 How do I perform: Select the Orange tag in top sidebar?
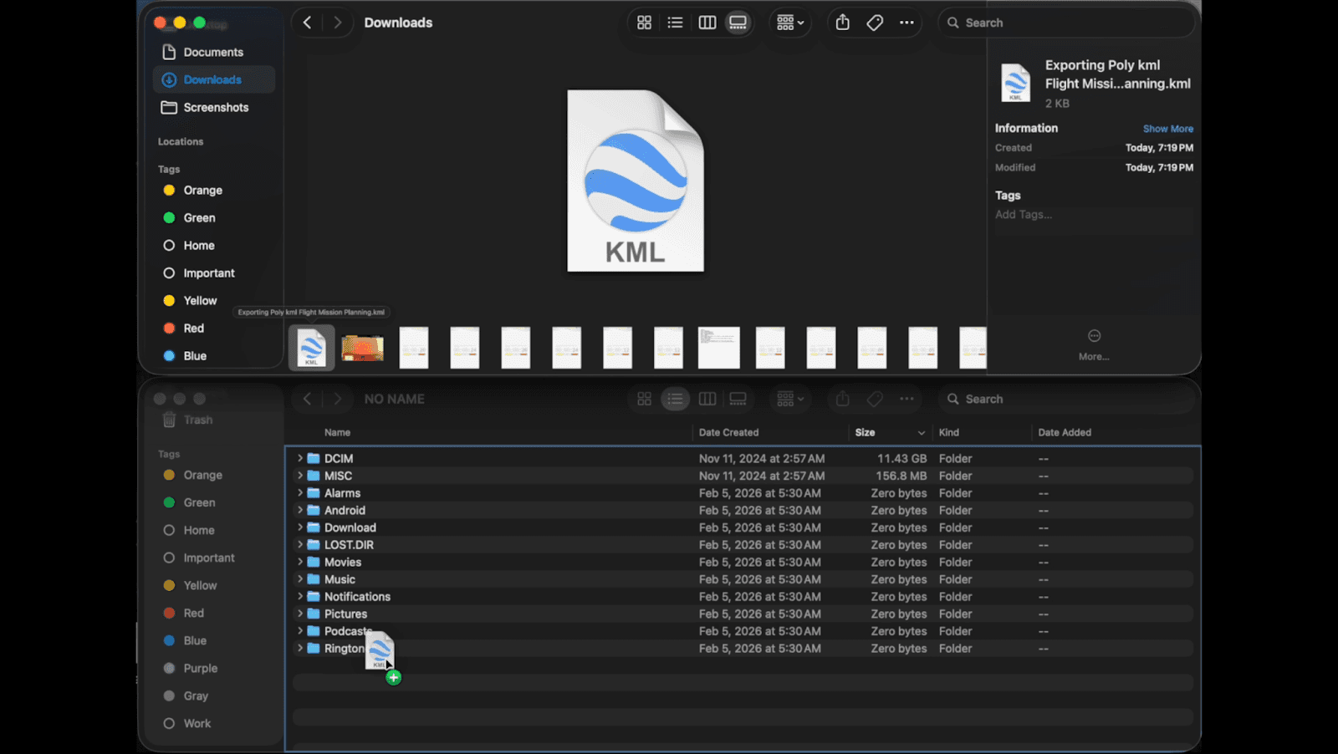pyautogui.click(x=202, y=191)
